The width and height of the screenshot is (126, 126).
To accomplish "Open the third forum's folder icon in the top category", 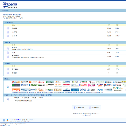I will [8, 36].
